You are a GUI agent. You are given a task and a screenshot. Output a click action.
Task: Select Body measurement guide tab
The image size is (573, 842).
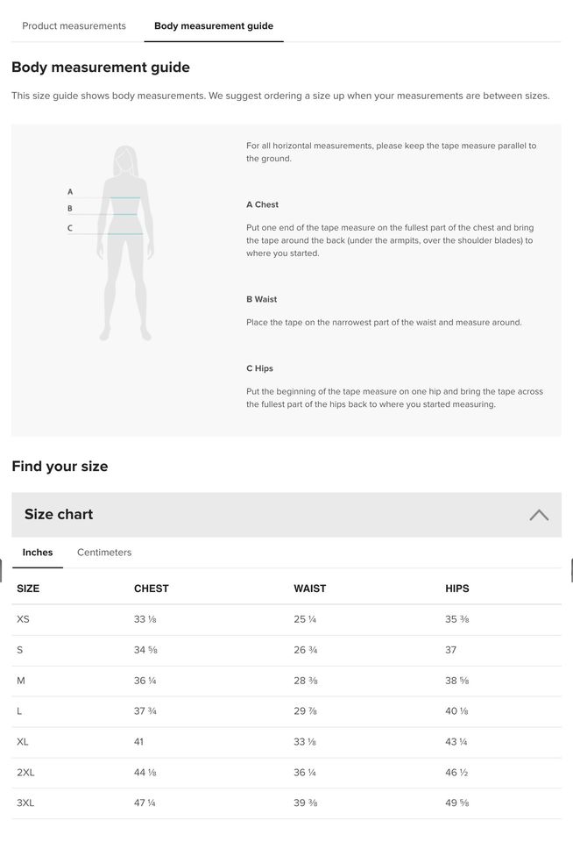pos(214,26)
